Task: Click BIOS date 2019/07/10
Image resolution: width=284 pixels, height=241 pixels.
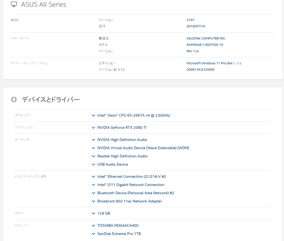Action: point(196,26)
